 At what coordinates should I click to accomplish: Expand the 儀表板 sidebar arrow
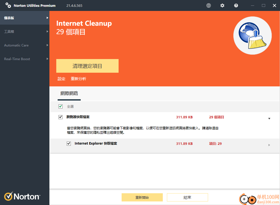[47, 18]
